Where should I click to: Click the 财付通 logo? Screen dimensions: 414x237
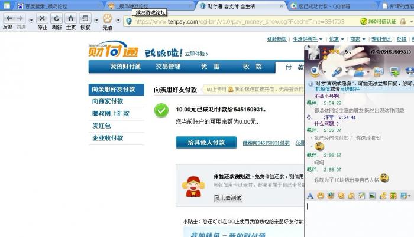(114, 49)
